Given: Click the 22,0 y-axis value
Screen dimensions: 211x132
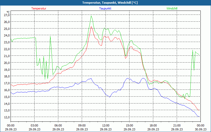Looking at the screenshot, I should tap(7, 49).
